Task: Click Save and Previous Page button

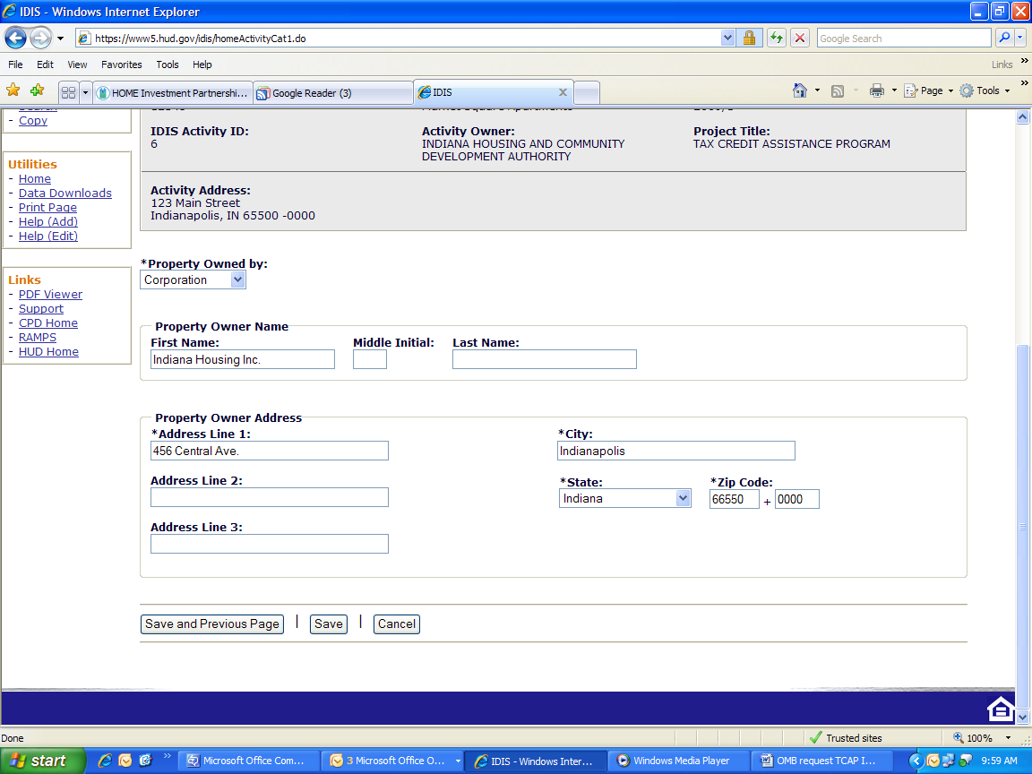Action: tap(212, 623)
